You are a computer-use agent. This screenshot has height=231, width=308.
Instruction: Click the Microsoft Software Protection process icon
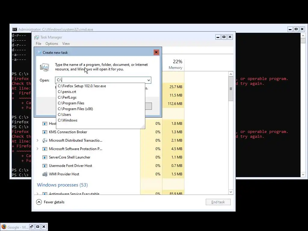[45, 149]
